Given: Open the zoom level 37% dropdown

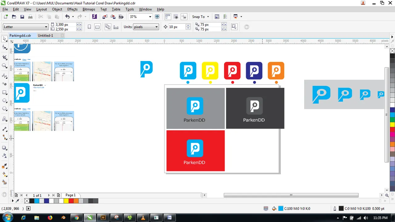Looking at the screenshot, I should (x=150, y=17).
